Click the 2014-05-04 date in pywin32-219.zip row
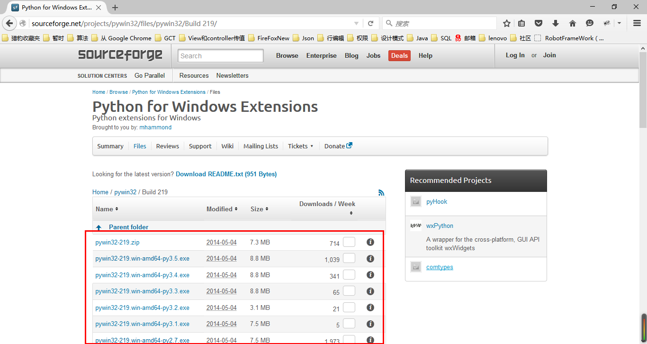 (221, 242)
